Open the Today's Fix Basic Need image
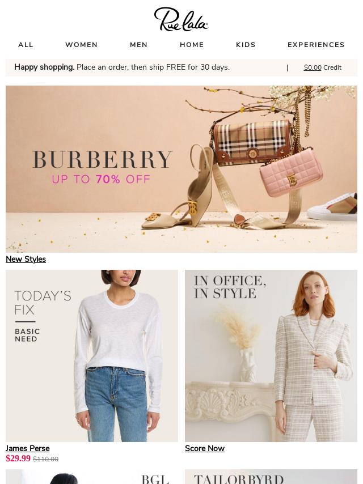The image size is (363, 484). [92, 355]
